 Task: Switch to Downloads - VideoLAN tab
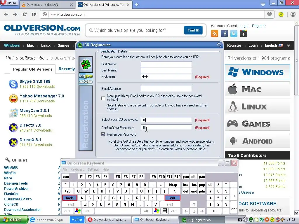(47, 5)
